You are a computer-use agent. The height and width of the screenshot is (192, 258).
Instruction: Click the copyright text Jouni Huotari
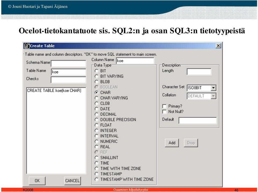[38, 6]
